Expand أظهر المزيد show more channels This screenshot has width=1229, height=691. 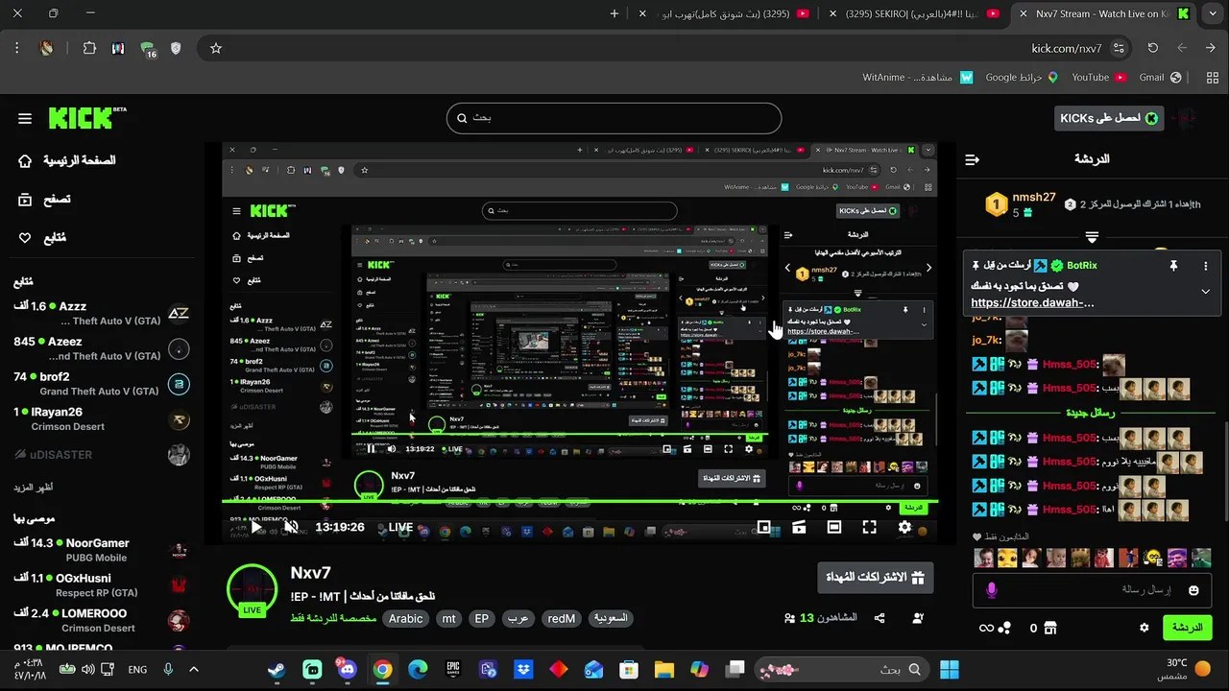33,488
